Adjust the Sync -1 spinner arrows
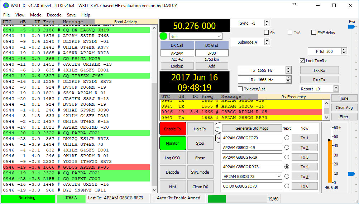 pyautogui.click(x=267, y=23)
